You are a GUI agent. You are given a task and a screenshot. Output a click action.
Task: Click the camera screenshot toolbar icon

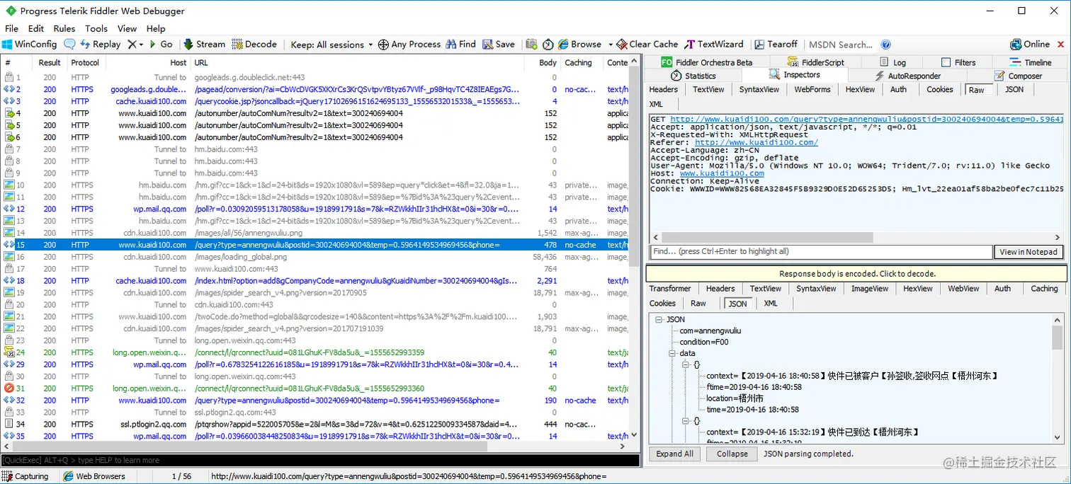(x=532, y=44)
